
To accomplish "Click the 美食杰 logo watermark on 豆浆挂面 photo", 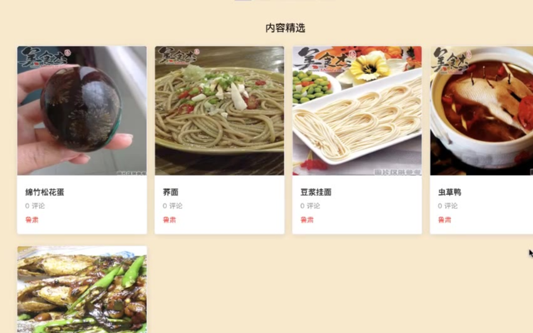I will click(325, 59).
